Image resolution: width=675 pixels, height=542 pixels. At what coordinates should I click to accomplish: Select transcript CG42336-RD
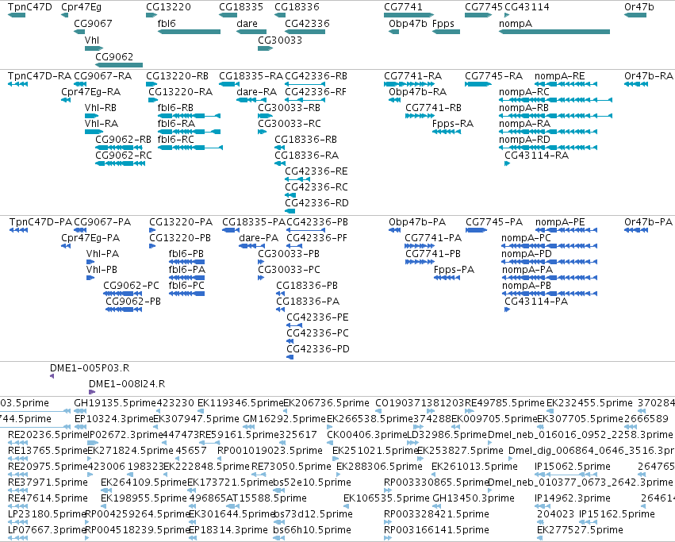pyautogui.click(x=316, y=203)
